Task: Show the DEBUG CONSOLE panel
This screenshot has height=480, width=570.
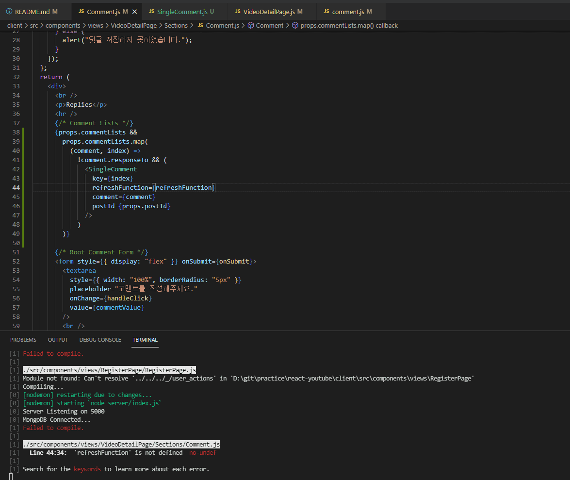Action: [100, 340]
